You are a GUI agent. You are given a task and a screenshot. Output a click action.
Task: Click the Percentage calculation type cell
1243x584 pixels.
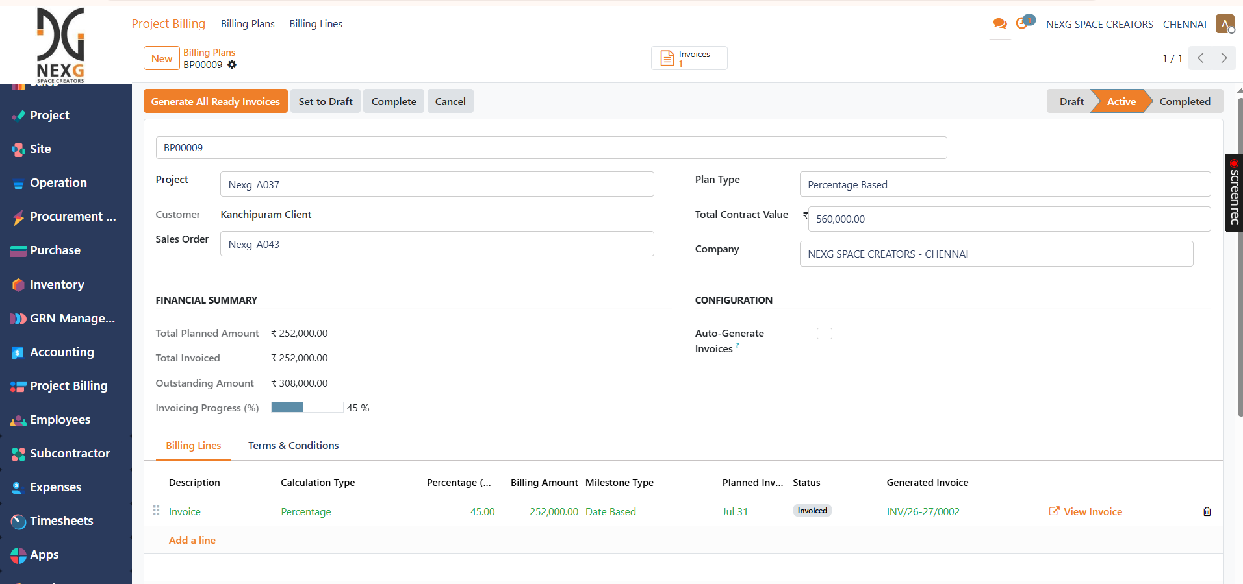306,512
